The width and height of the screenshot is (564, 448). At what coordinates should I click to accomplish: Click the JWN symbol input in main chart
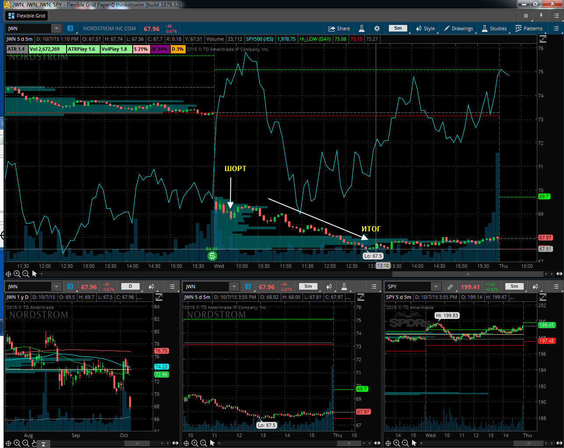click(29, 28)
